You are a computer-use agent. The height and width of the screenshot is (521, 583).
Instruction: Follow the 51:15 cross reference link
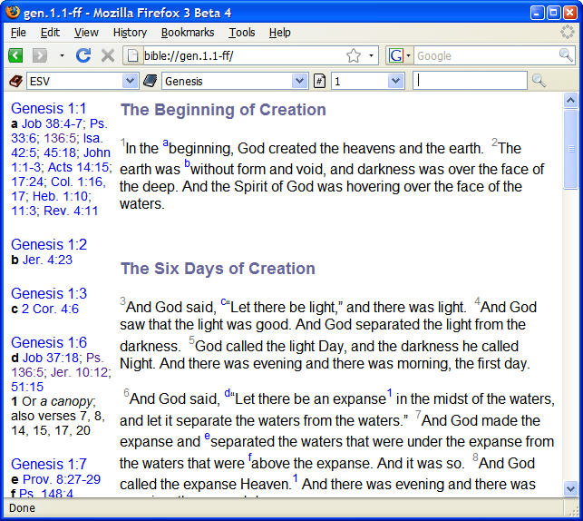tap(27, 387)
